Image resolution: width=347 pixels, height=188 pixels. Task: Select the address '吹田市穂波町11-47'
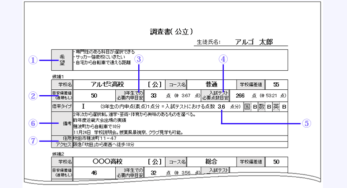coord(95,138)
